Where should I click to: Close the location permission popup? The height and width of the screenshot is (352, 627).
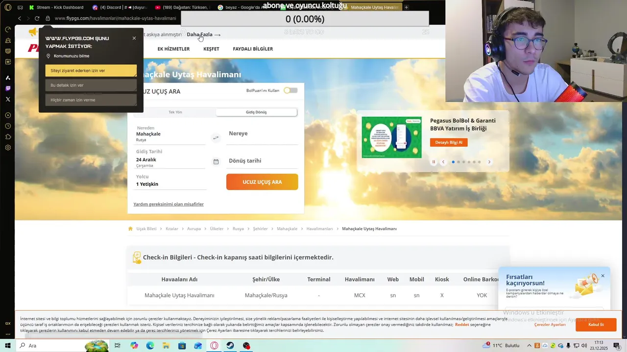134,38
